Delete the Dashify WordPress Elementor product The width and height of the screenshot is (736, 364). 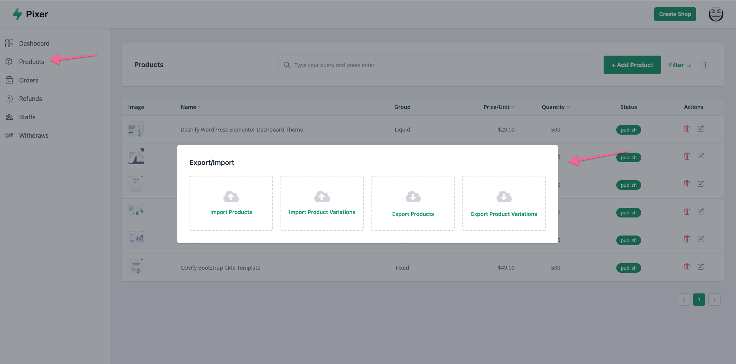click(x=687, y=128)
